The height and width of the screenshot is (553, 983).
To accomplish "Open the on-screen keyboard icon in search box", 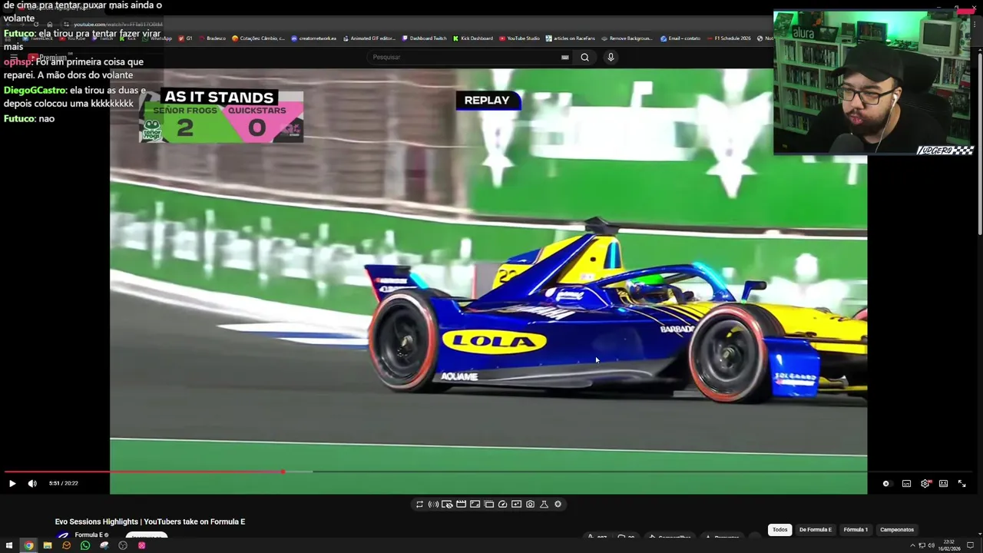I will coord(565,57).
